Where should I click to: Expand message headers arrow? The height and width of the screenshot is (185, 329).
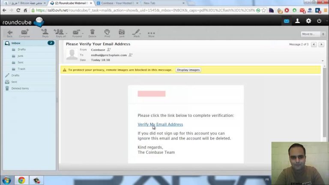tap(323, 61)
